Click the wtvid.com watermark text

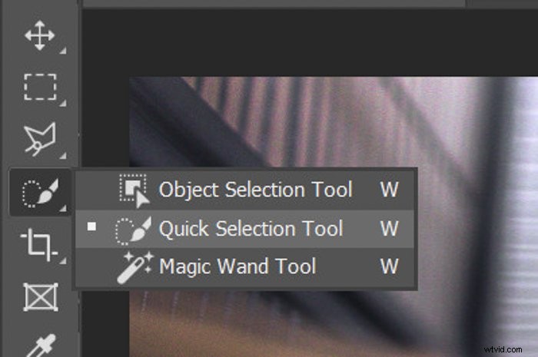click(x=503, y=349)
